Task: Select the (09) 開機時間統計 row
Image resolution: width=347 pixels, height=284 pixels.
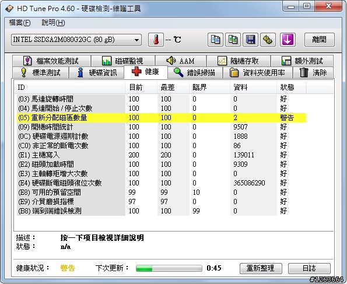Action: [x=162, y=127]
